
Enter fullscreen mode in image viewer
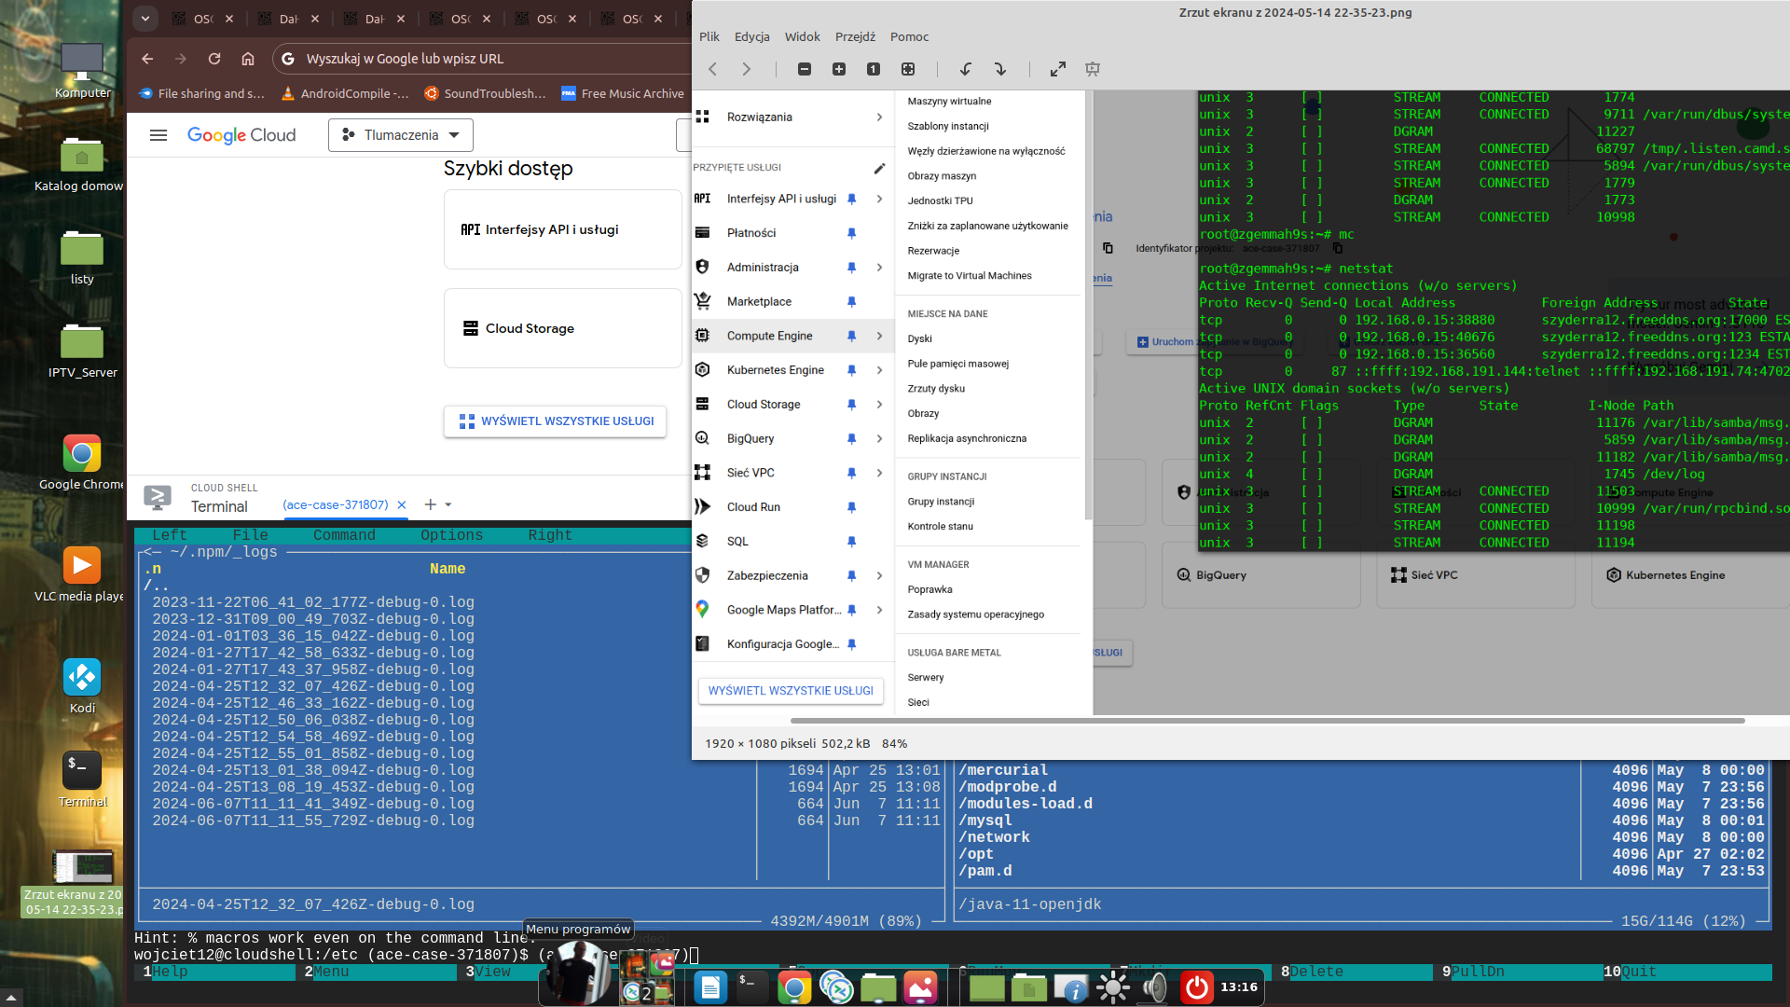point(1058,69)
